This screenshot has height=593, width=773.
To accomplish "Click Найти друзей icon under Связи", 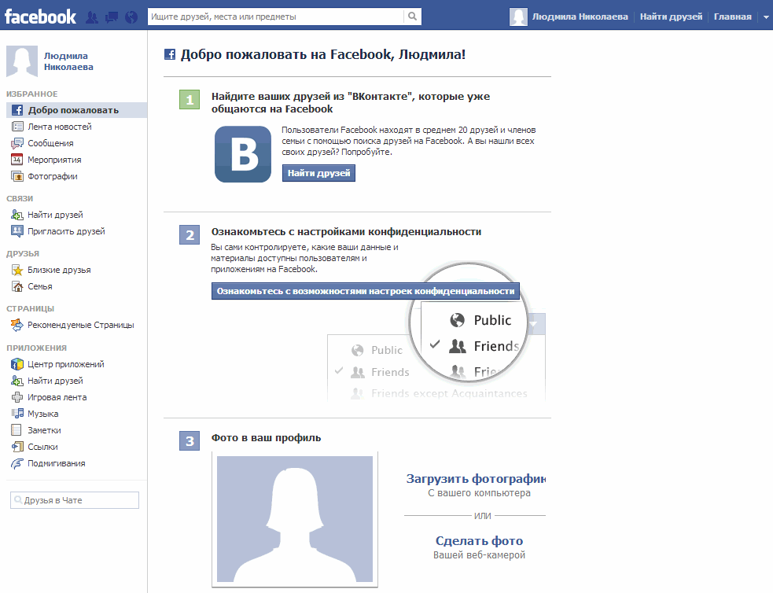I will click(x=17, y=215).
